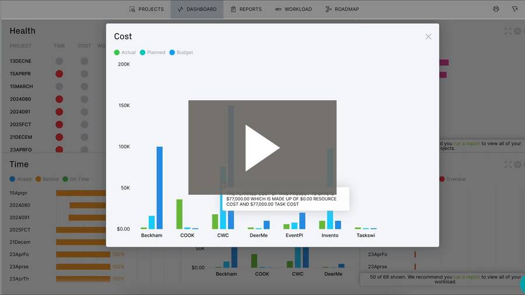The image size is (525, 295).
Task: Select the Invento label on the chart axis
Action: [330, 236]
